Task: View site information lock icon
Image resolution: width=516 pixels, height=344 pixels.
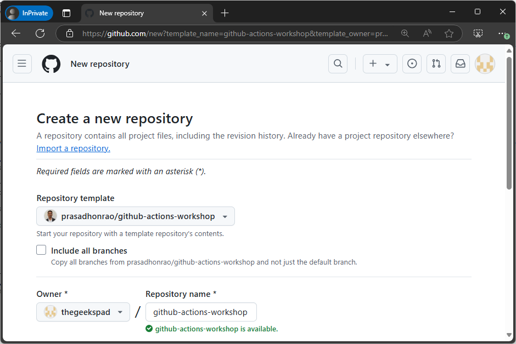Action: [x=69, y=33]
